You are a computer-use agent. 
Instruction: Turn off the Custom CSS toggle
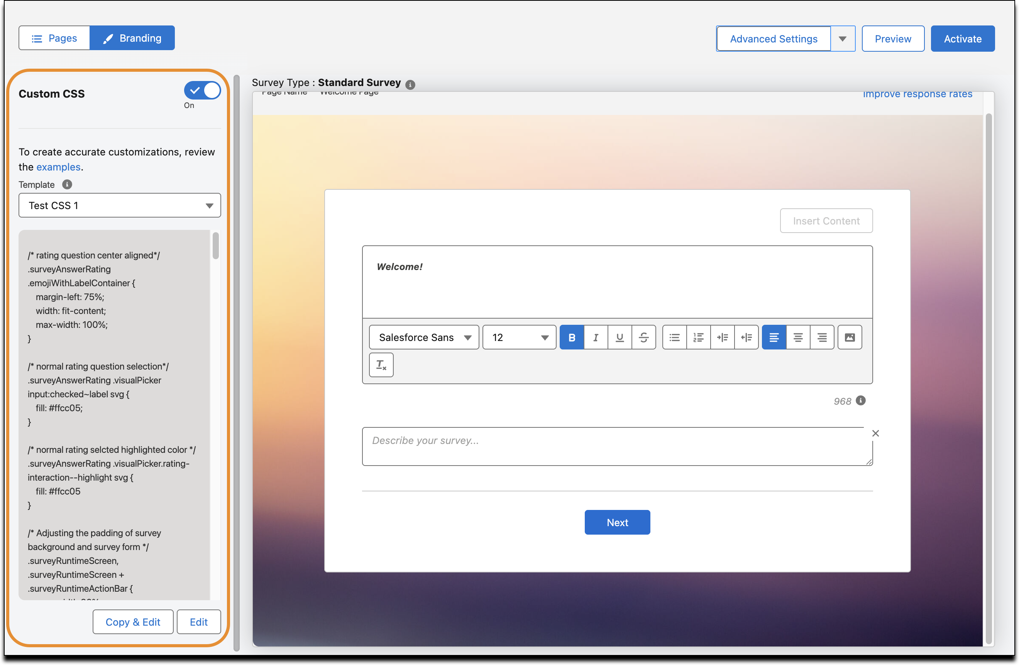202,90
